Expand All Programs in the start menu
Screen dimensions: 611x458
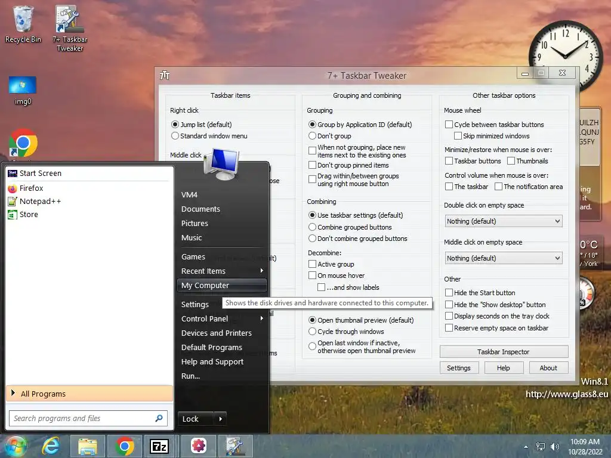tap(90, 394)
